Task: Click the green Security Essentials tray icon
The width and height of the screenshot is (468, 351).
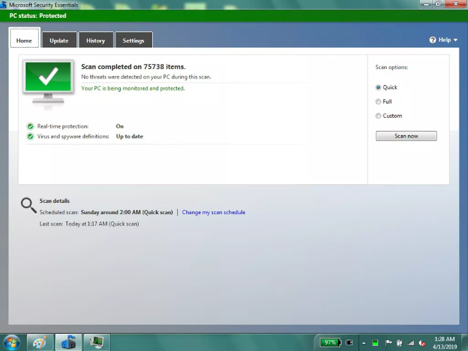Action: pyautogui.click(x=375, y=343)
